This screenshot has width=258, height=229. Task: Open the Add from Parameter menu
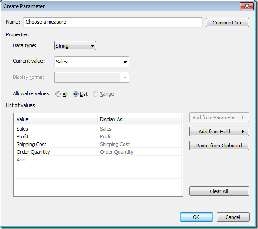click(x=219, y=117)
